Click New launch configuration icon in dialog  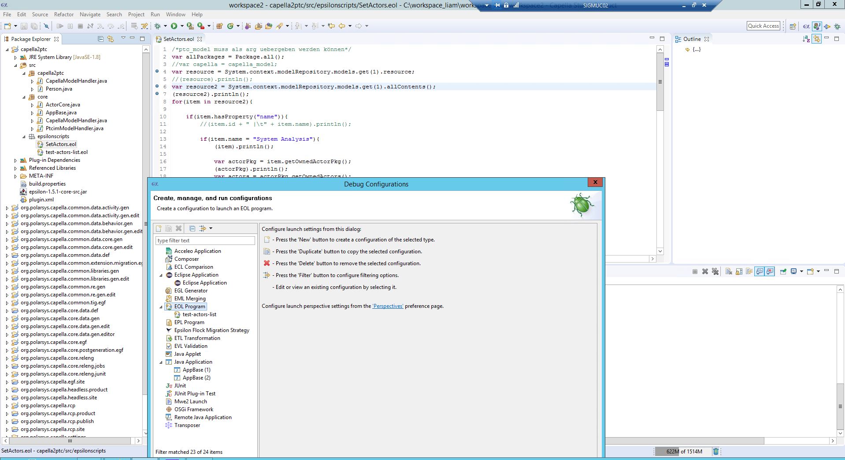tap(159, 228)
